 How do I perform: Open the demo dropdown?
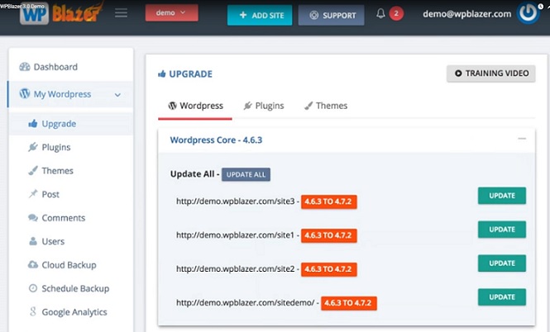point(171,13)
